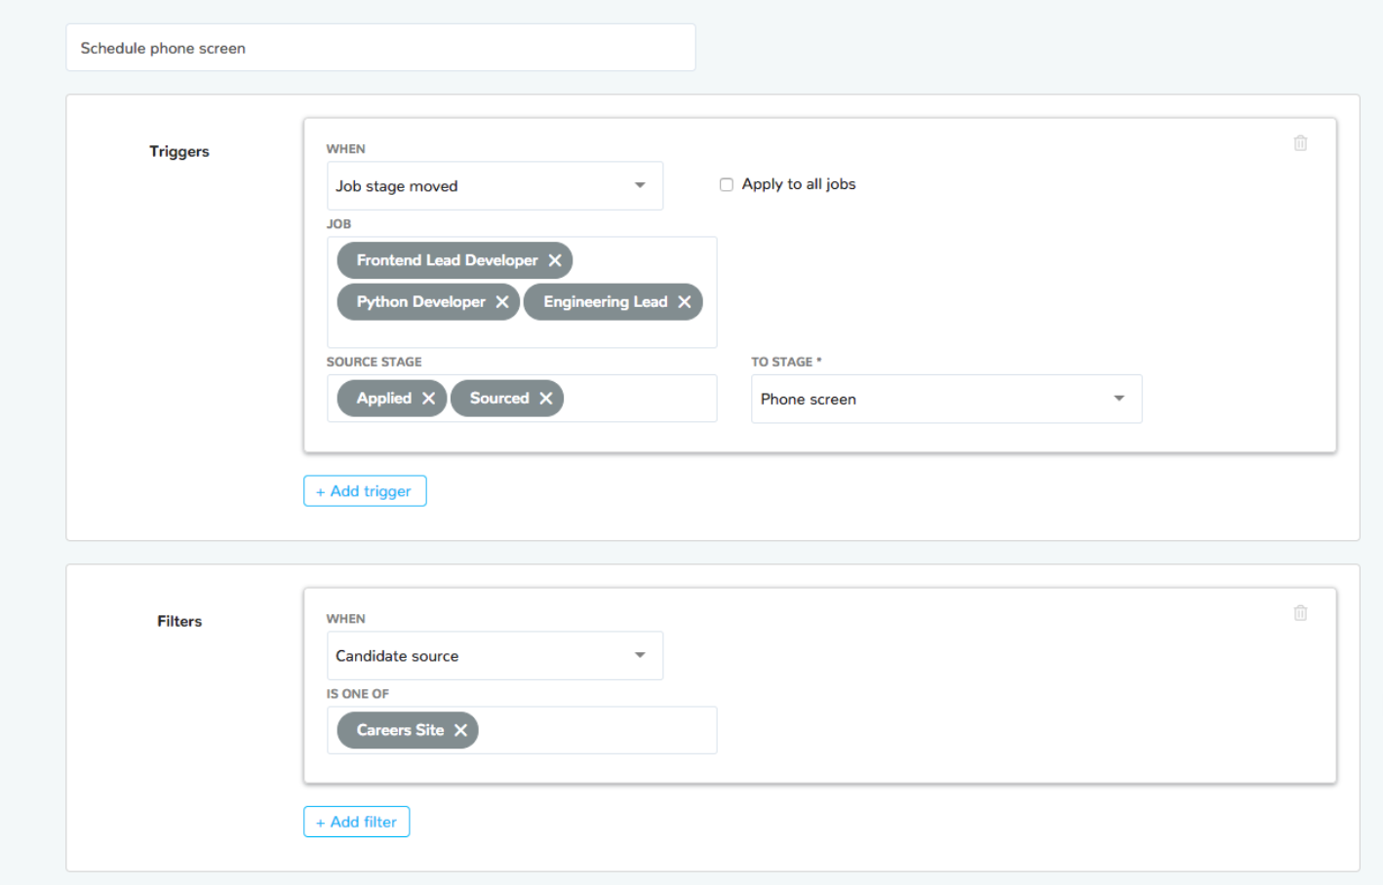
Task: Remove the Sourced source stage tag
Action: point(546,399)
